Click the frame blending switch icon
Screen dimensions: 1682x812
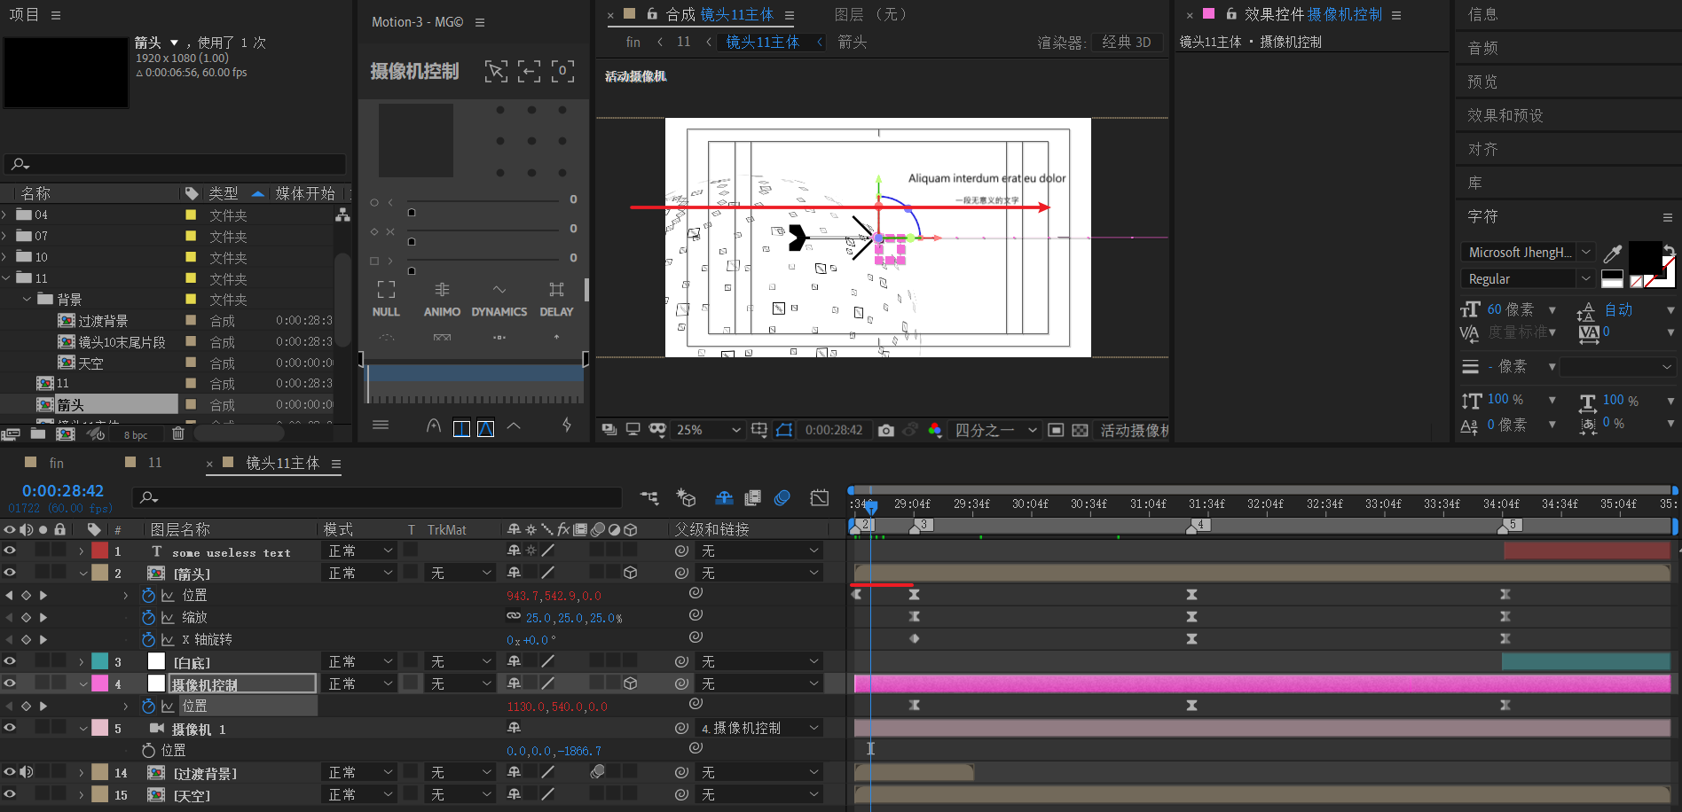click(752, 498)
